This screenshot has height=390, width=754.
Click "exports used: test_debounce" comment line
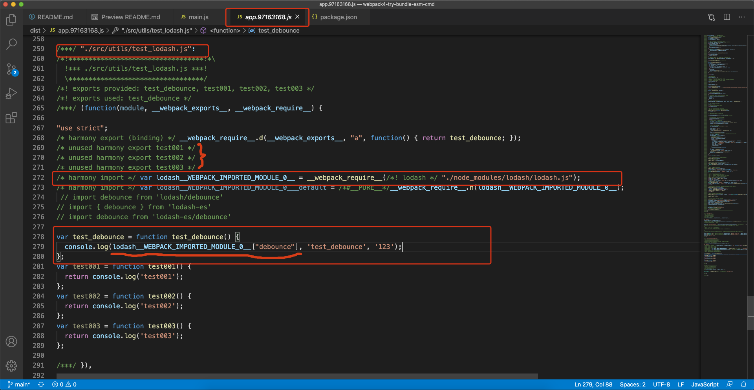pos(124,98)
